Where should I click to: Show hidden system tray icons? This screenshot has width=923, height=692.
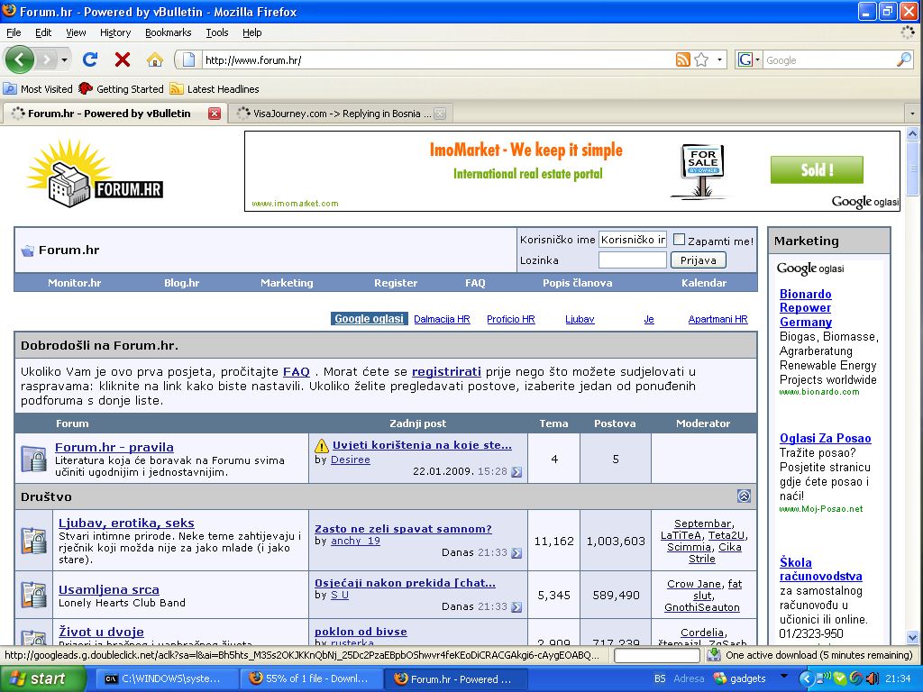point(805,678)
